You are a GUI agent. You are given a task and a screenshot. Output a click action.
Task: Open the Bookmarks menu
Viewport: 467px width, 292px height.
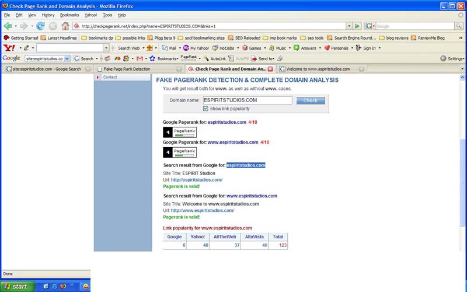[x=69, y=15]
